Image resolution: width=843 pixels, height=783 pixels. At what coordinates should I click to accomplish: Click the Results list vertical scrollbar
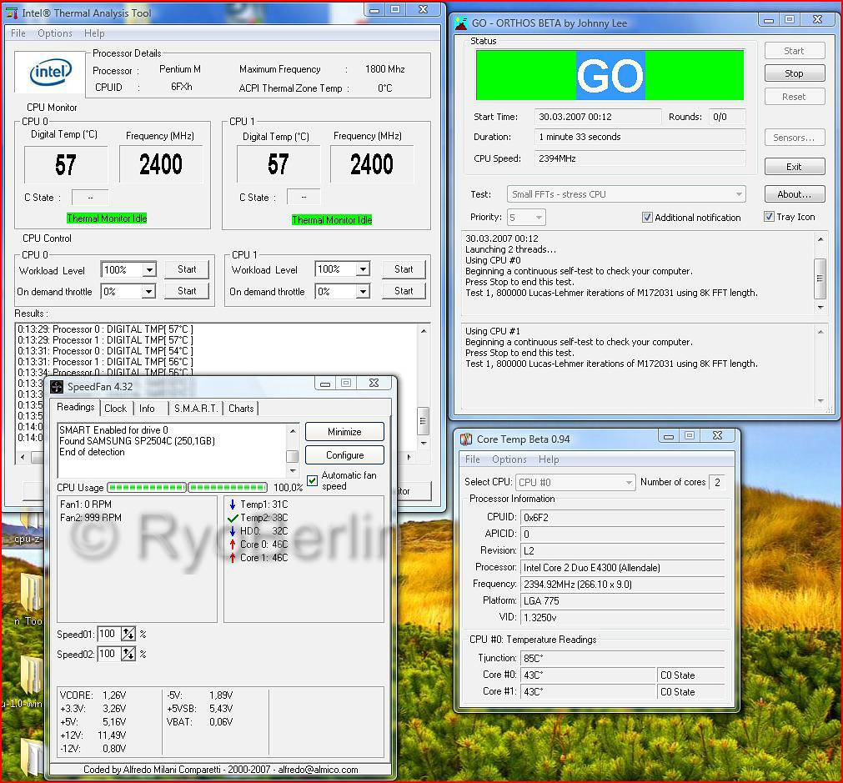(424, 386)
